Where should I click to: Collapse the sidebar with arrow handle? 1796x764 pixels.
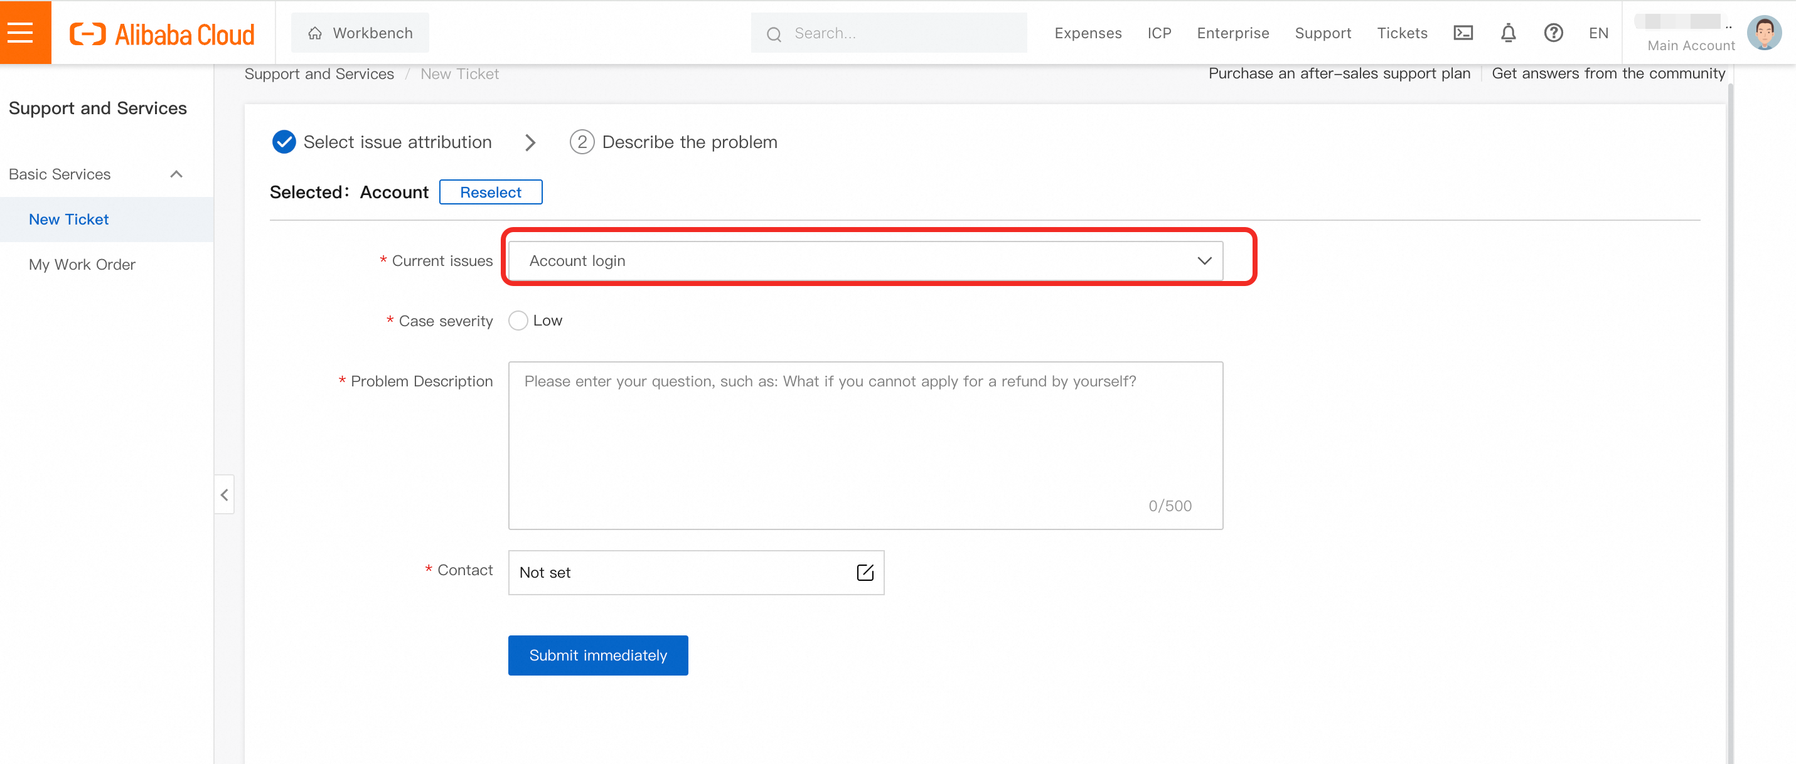tap(225, 495)
